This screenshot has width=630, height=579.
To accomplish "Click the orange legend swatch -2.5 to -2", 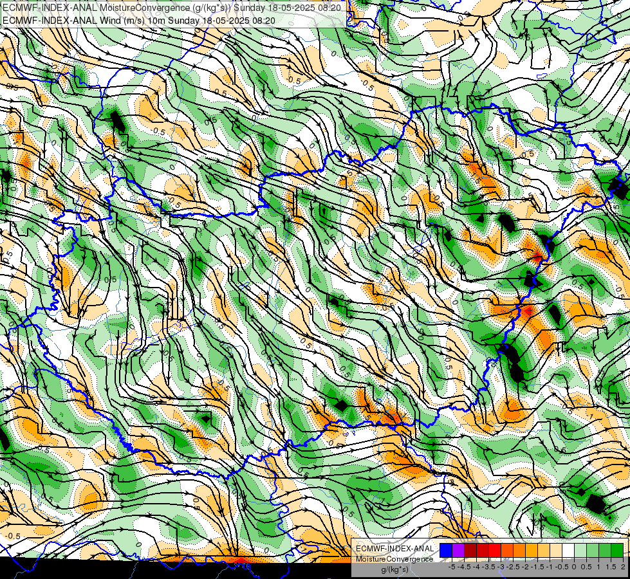I will pyautogui.click(x=519, y=550).
